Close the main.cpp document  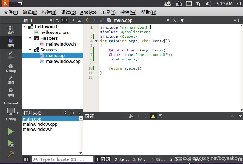174,20
